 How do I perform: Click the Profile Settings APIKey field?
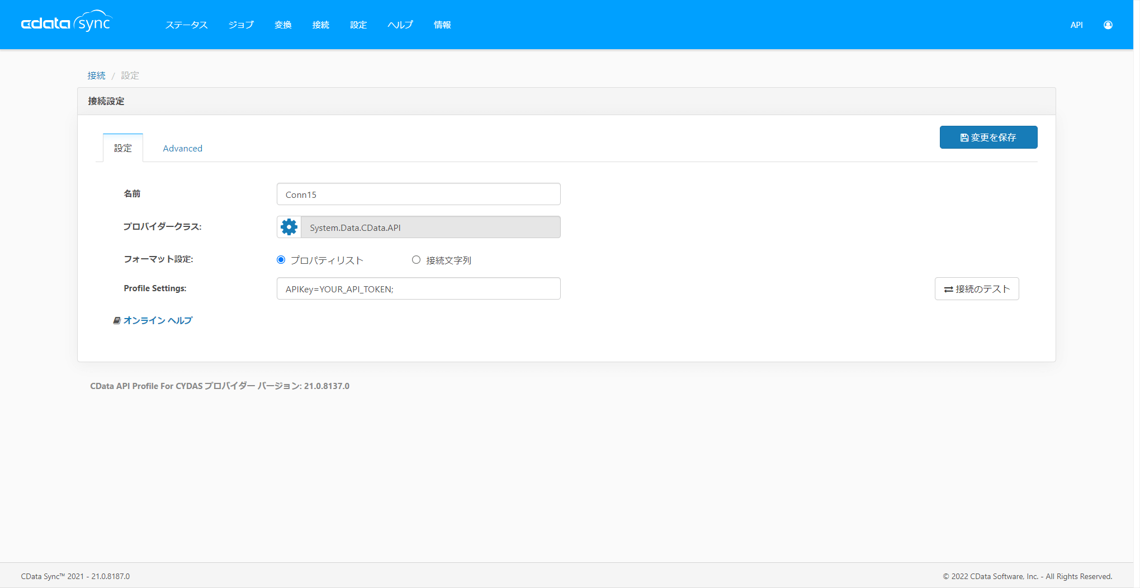click(x=418, y=288)
